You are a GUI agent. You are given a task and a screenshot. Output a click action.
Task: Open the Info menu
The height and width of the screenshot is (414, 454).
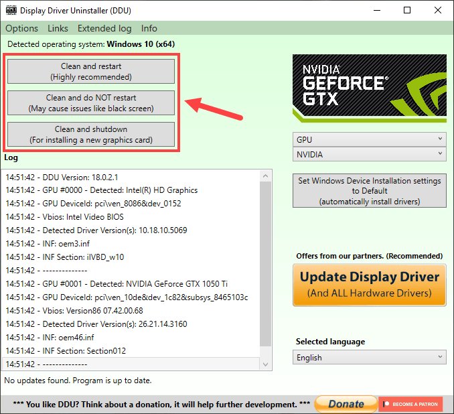[149, 28]
